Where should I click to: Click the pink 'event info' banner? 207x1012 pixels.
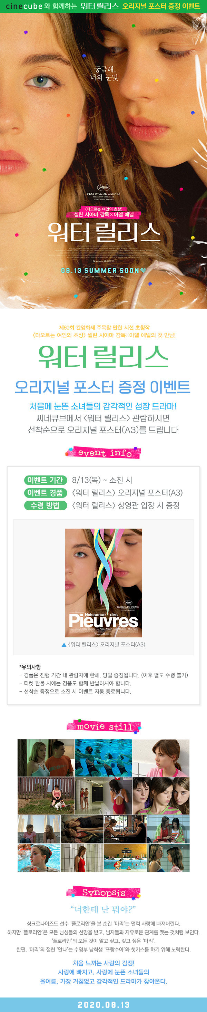click(104, 453)
